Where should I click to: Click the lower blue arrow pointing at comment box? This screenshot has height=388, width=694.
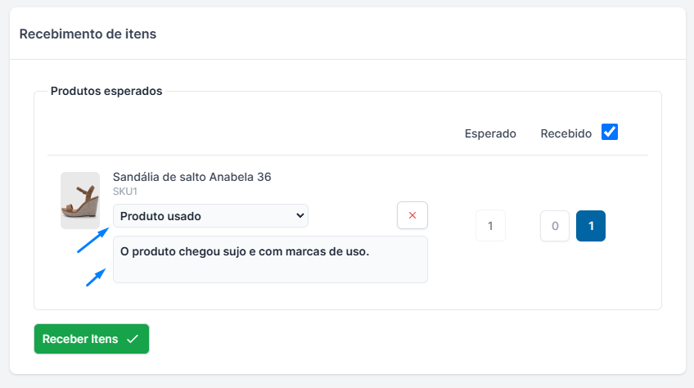click(96, 277)
